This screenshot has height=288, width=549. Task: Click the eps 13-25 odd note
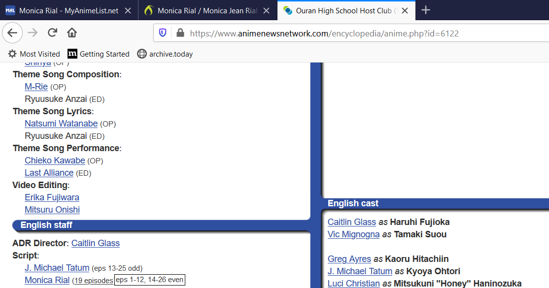pyautogui.click(x=117, y=268)
